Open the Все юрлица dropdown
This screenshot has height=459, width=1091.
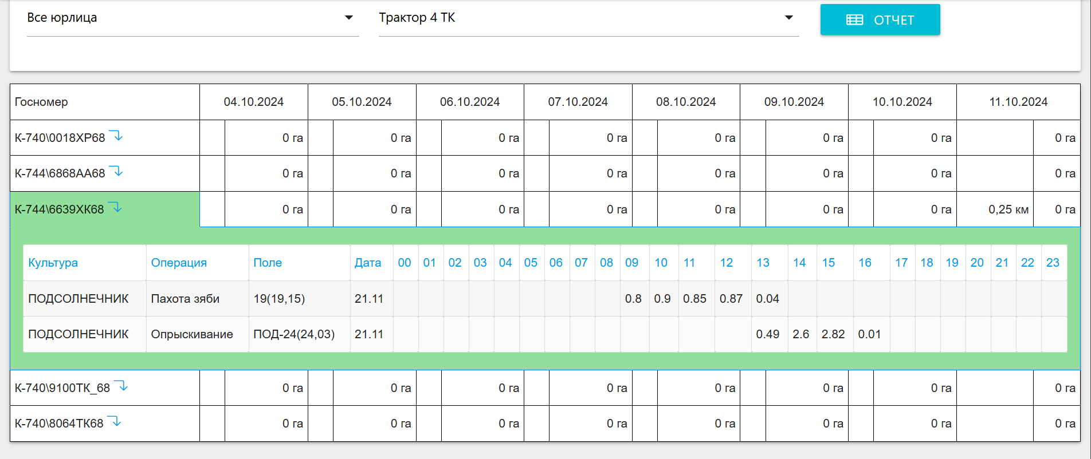pyautogui.click(x=192, y=18)
